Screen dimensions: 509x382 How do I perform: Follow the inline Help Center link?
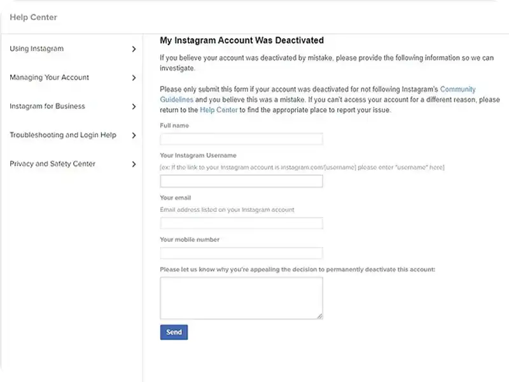tap(219, 110)
